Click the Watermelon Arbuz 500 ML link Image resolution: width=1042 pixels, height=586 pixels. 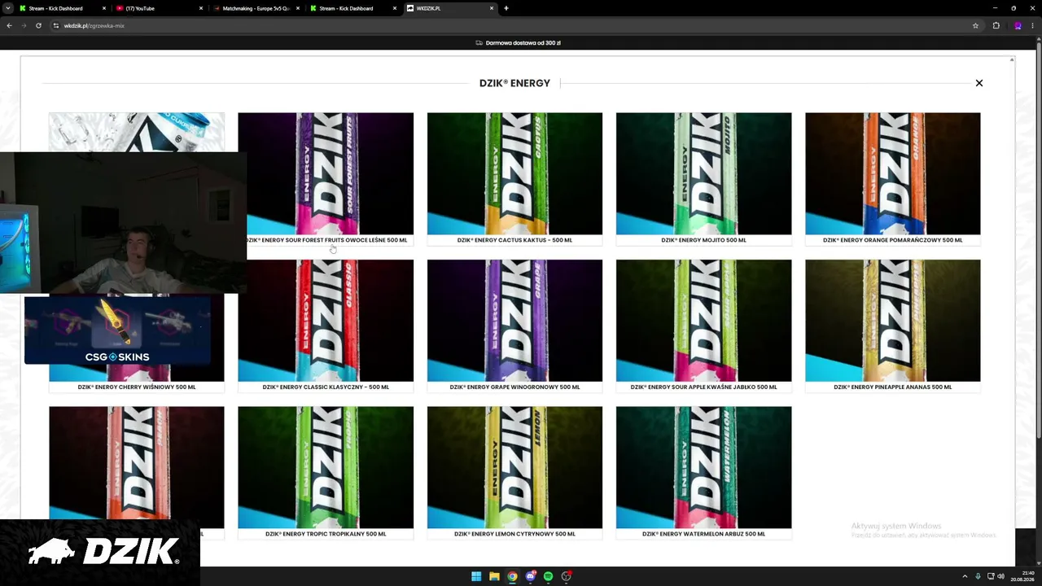click(703, 534)
